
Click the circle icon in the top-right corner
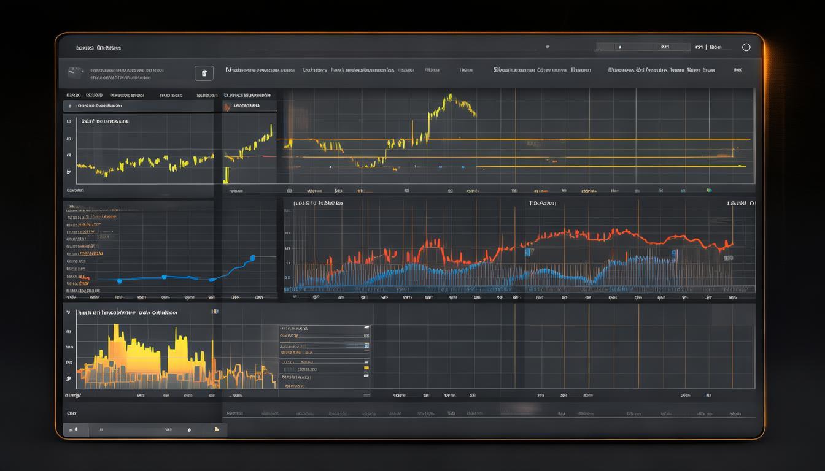click(746, 47)
